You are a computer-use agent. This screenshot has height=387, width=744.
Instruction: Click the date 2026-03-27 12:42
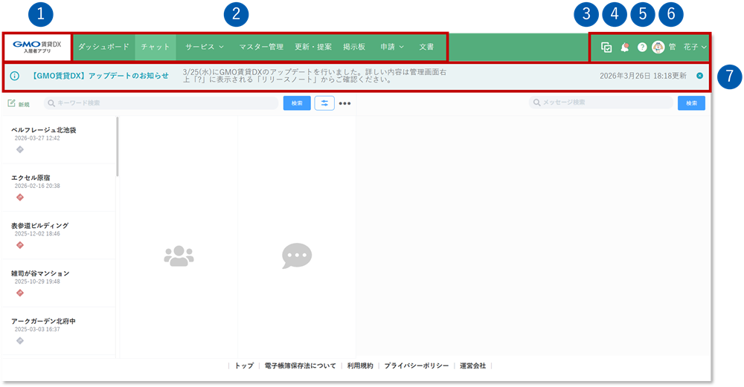[x=37, y=138]
